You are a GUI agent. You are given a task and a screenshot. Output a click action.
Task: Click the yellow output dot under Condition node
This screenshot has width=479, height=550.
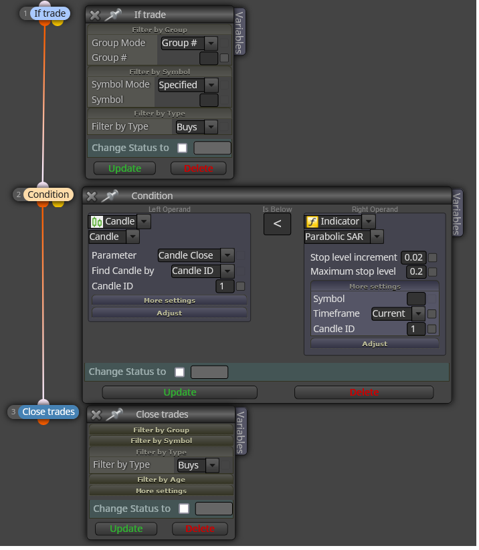[58, 204]
